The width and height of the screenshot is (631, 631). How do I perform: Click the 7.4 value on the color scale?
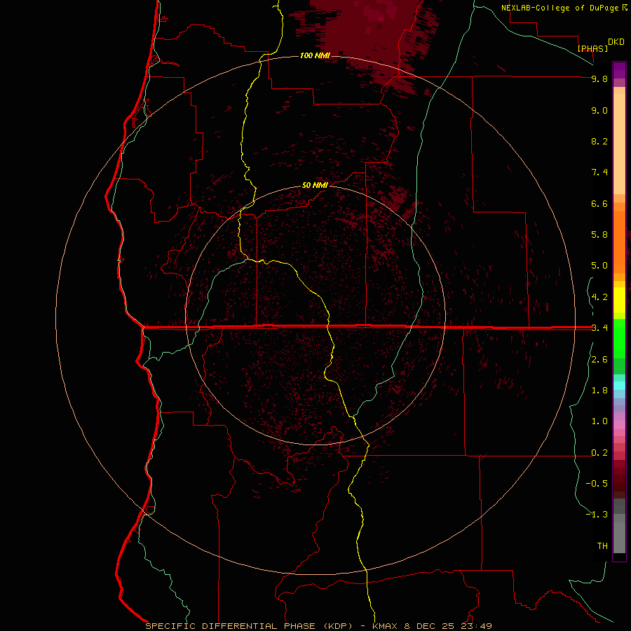(x=599, y=172)
